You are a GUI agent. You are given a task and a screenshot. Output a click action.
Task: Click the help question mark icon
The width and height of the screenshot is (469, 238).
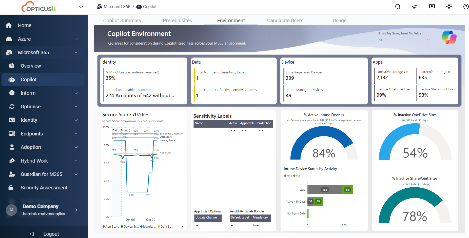pyautogui.click(x=466, y=7)
